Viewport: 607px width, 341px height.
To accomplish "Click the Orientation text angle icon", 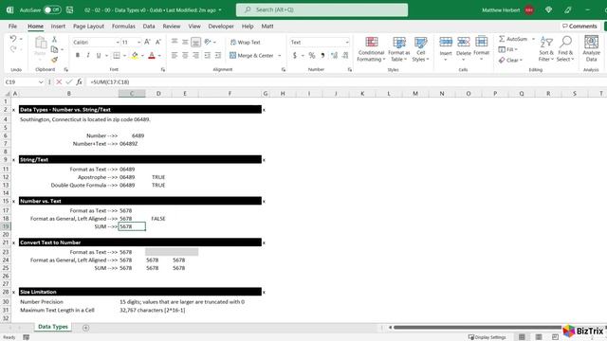I will [208, 42].
